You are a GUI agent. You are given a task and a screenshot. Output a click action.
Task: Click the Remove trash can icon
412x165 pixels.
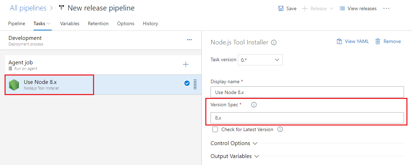(x=378, y=41)
